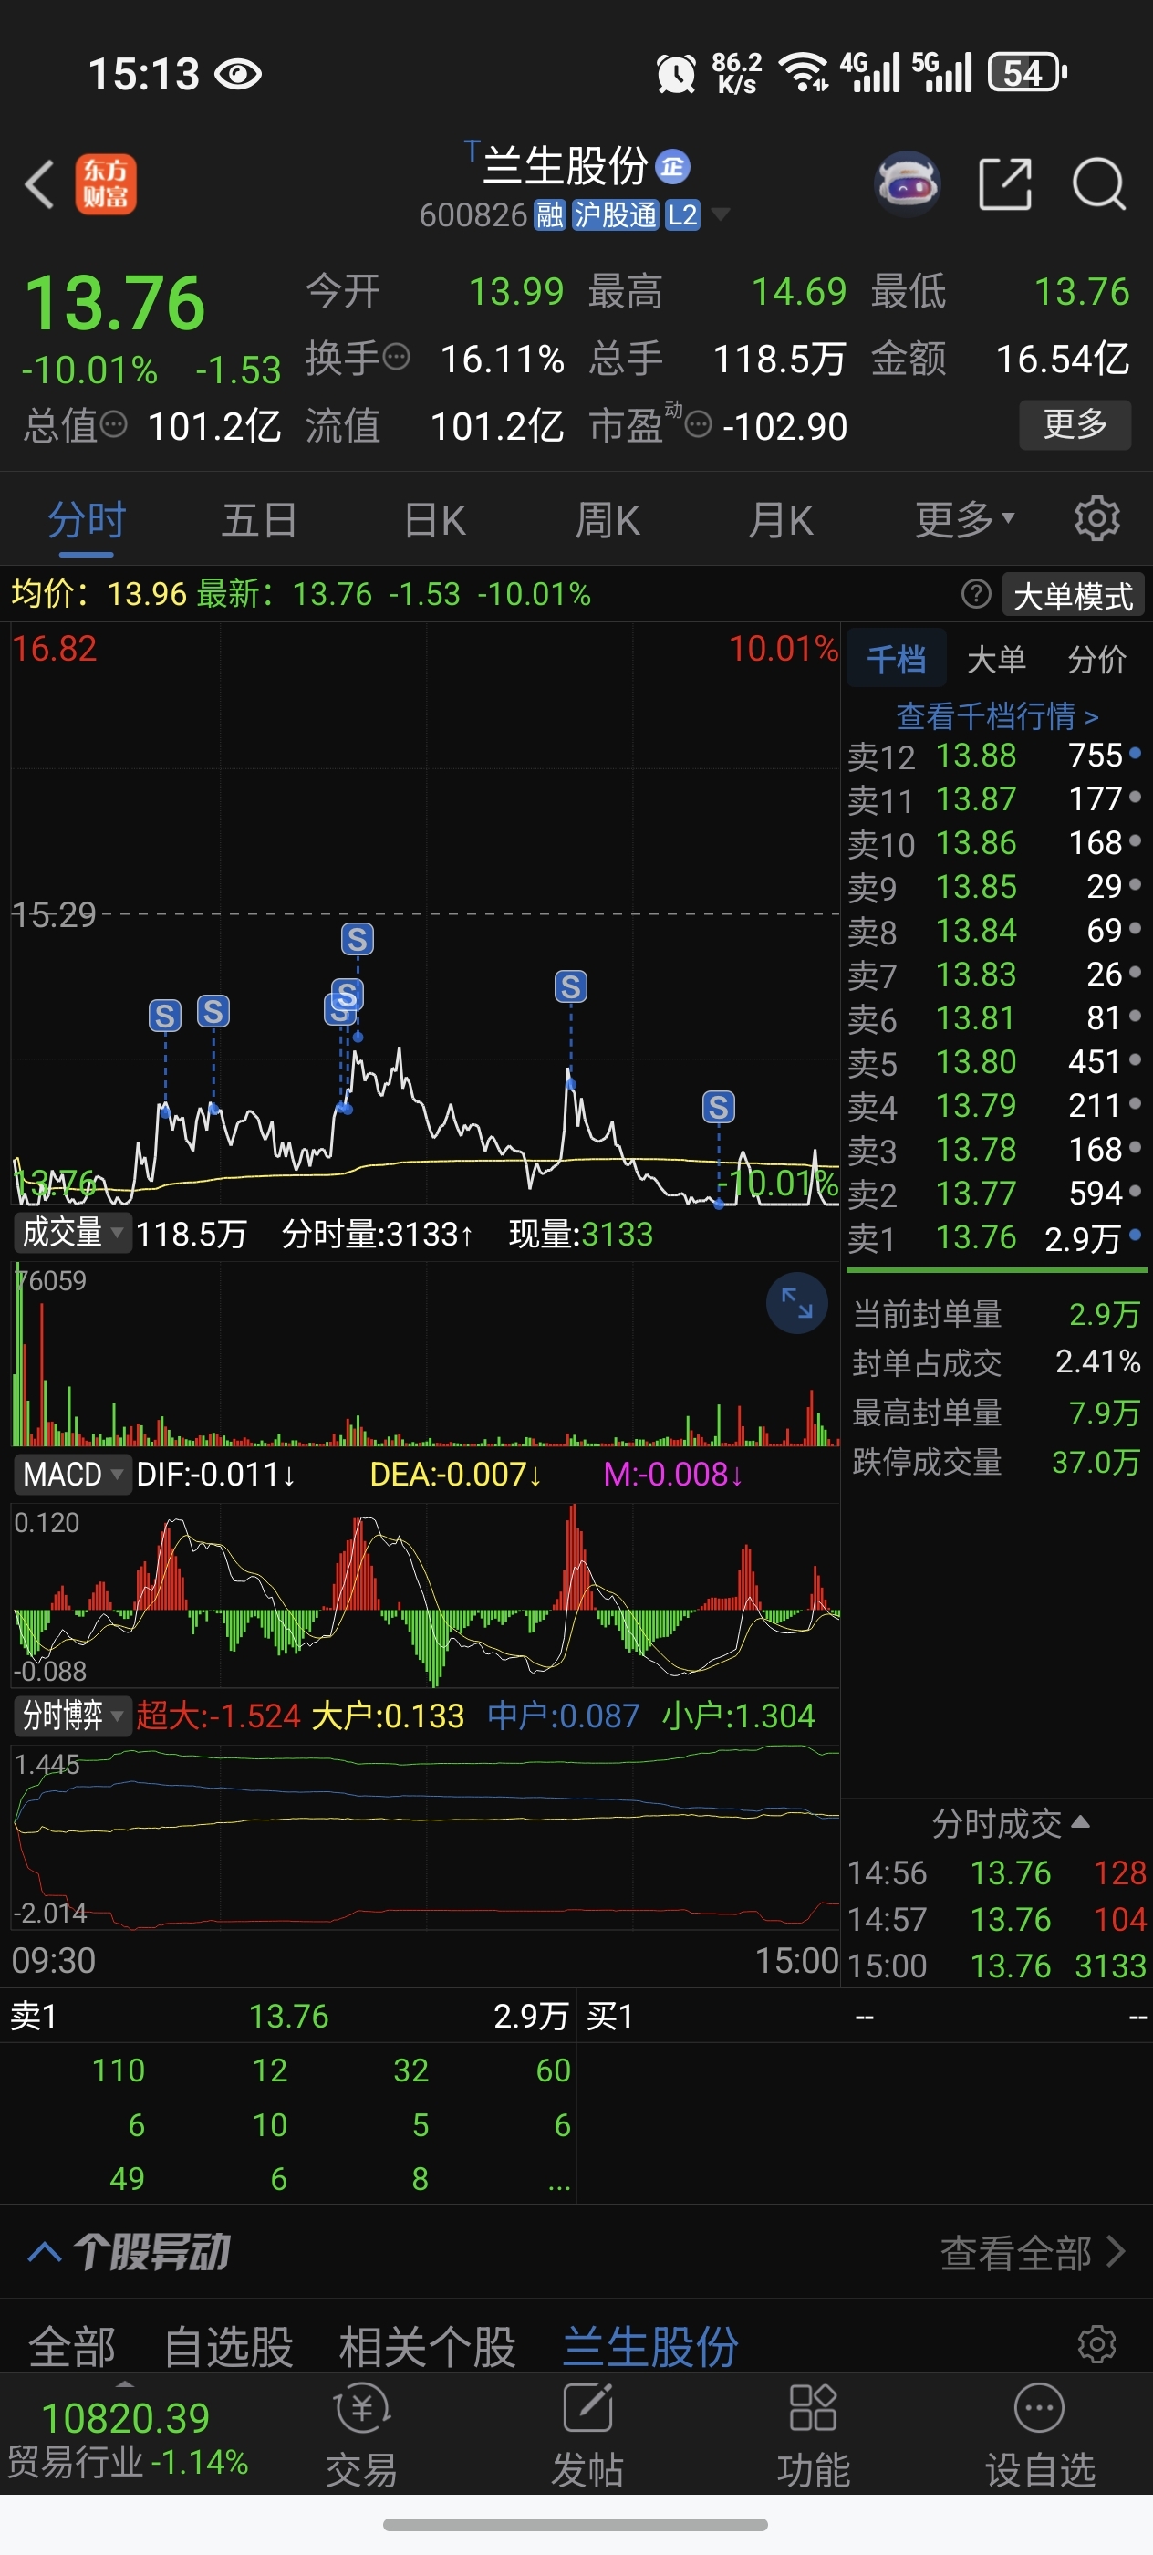Tap the 卖12 order book row

coord(994,755)
